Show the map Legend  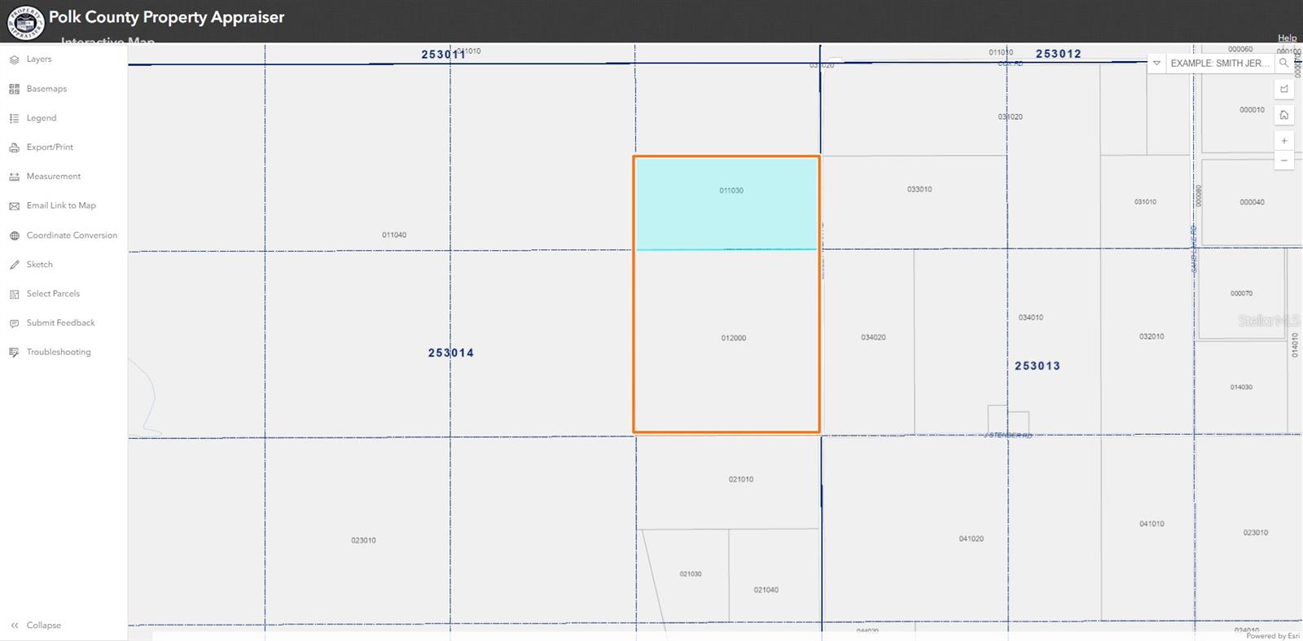[41, 118]
